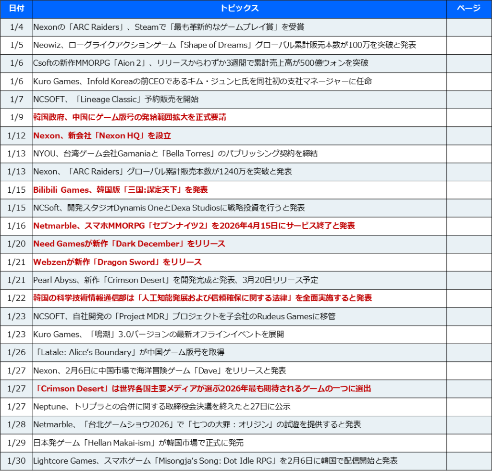Screen dimensions: 492x471
Task: Click the red Crimson Desert most anticipated topic
Action: click(202, 388)
